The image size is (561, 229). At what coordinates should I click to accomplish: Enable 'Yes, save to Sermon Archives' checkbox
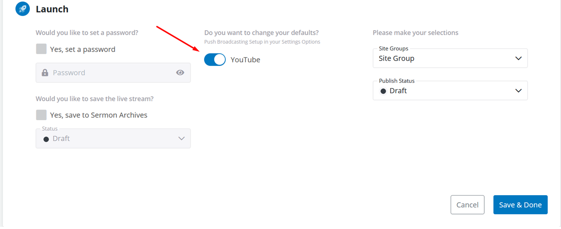click(41, 115)
